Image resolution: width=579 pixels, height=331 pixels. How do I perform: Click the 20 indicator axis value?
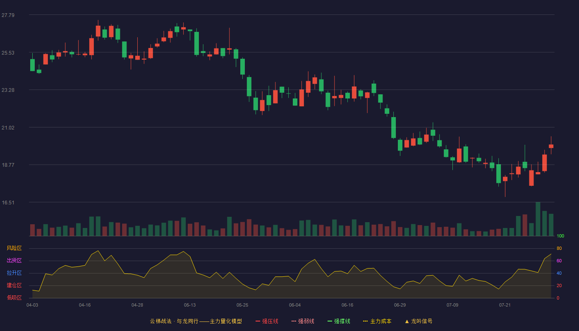tap(559, 285)
